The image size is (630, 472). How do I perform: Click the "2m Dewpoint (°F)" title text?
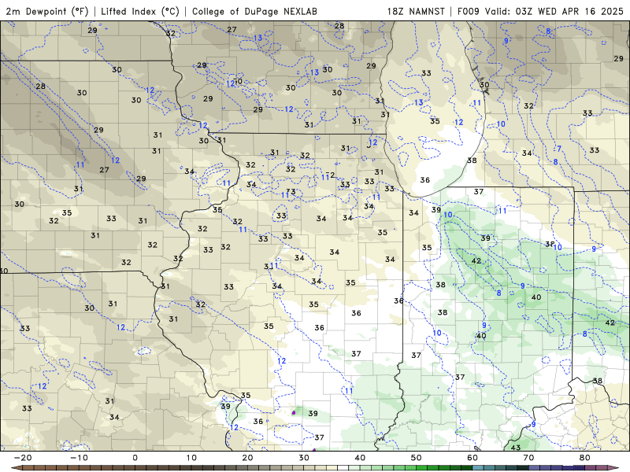pyautogui.click(x=46, y=11)
